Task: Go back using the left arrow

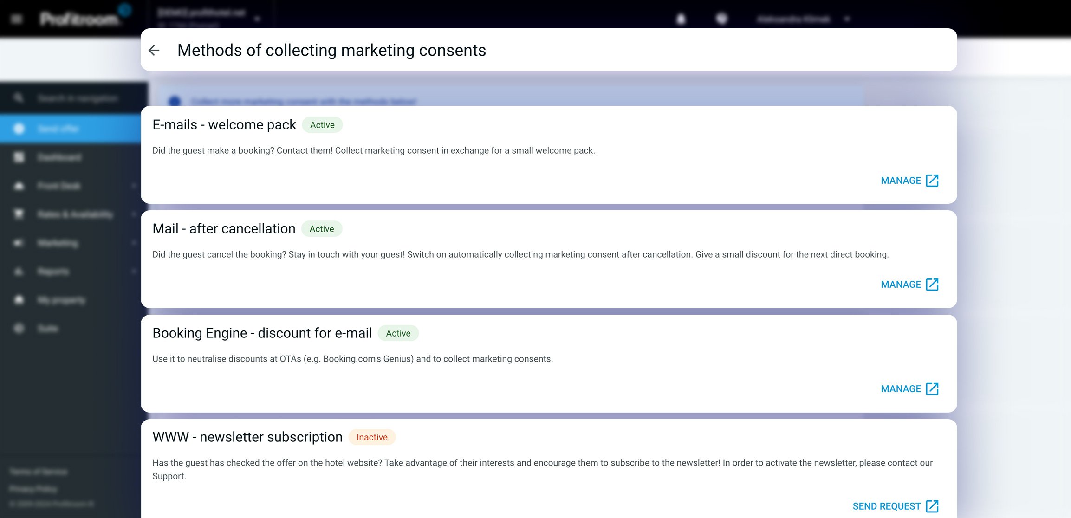Action: pos(154,50)
